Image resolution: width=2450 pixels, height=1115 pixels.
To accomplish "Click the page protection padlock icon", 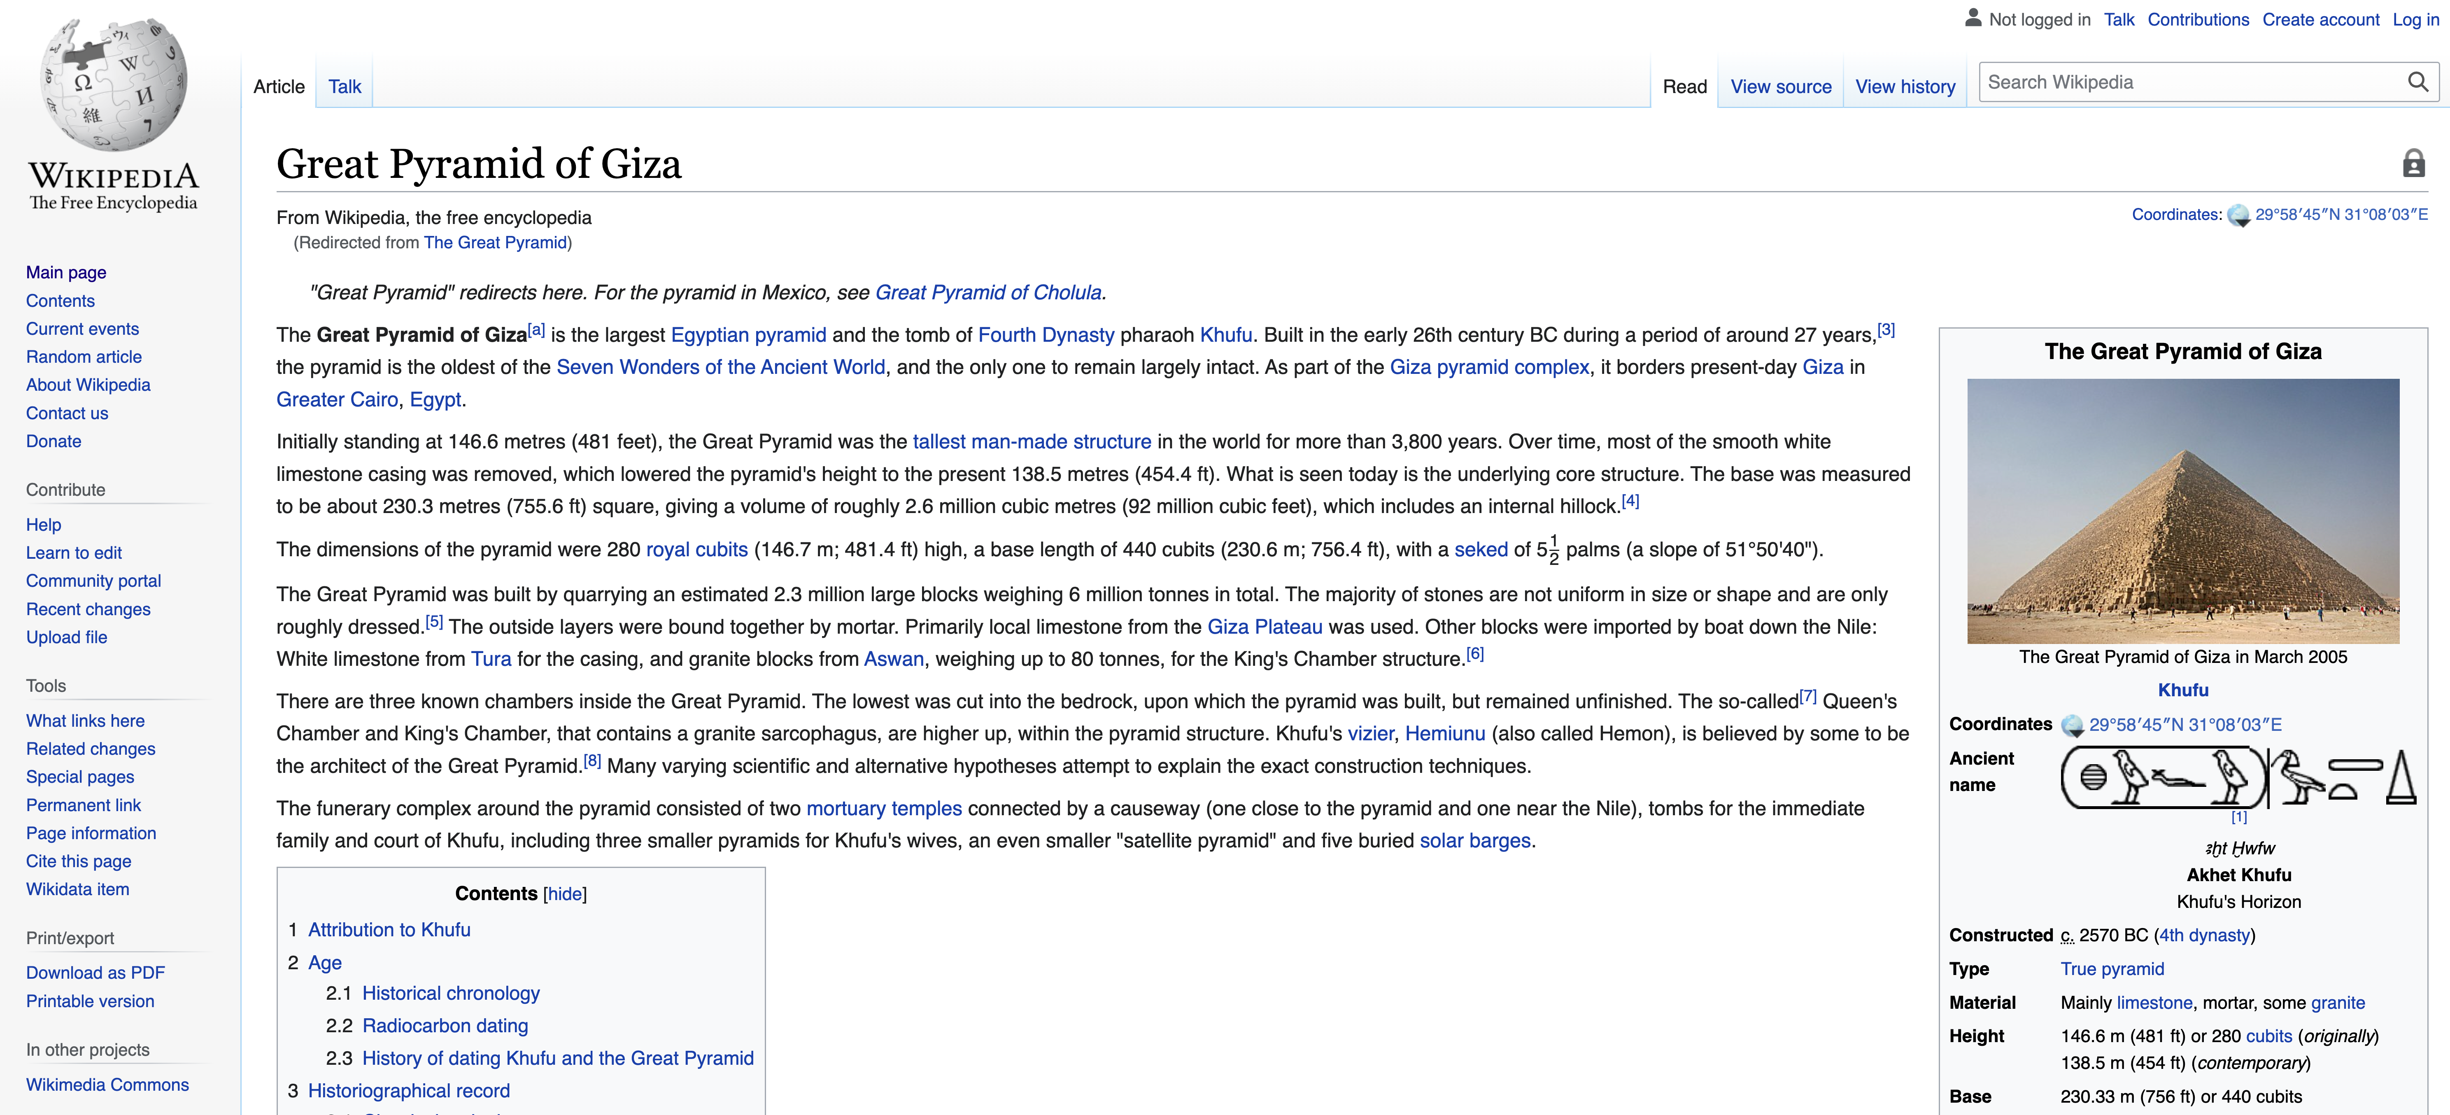I will [x=2413, y=163].
